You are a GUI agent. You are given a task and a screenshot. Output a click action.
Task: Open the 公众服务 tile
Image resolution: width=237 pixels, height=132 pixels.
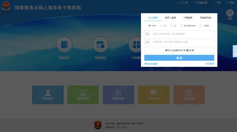189,95
